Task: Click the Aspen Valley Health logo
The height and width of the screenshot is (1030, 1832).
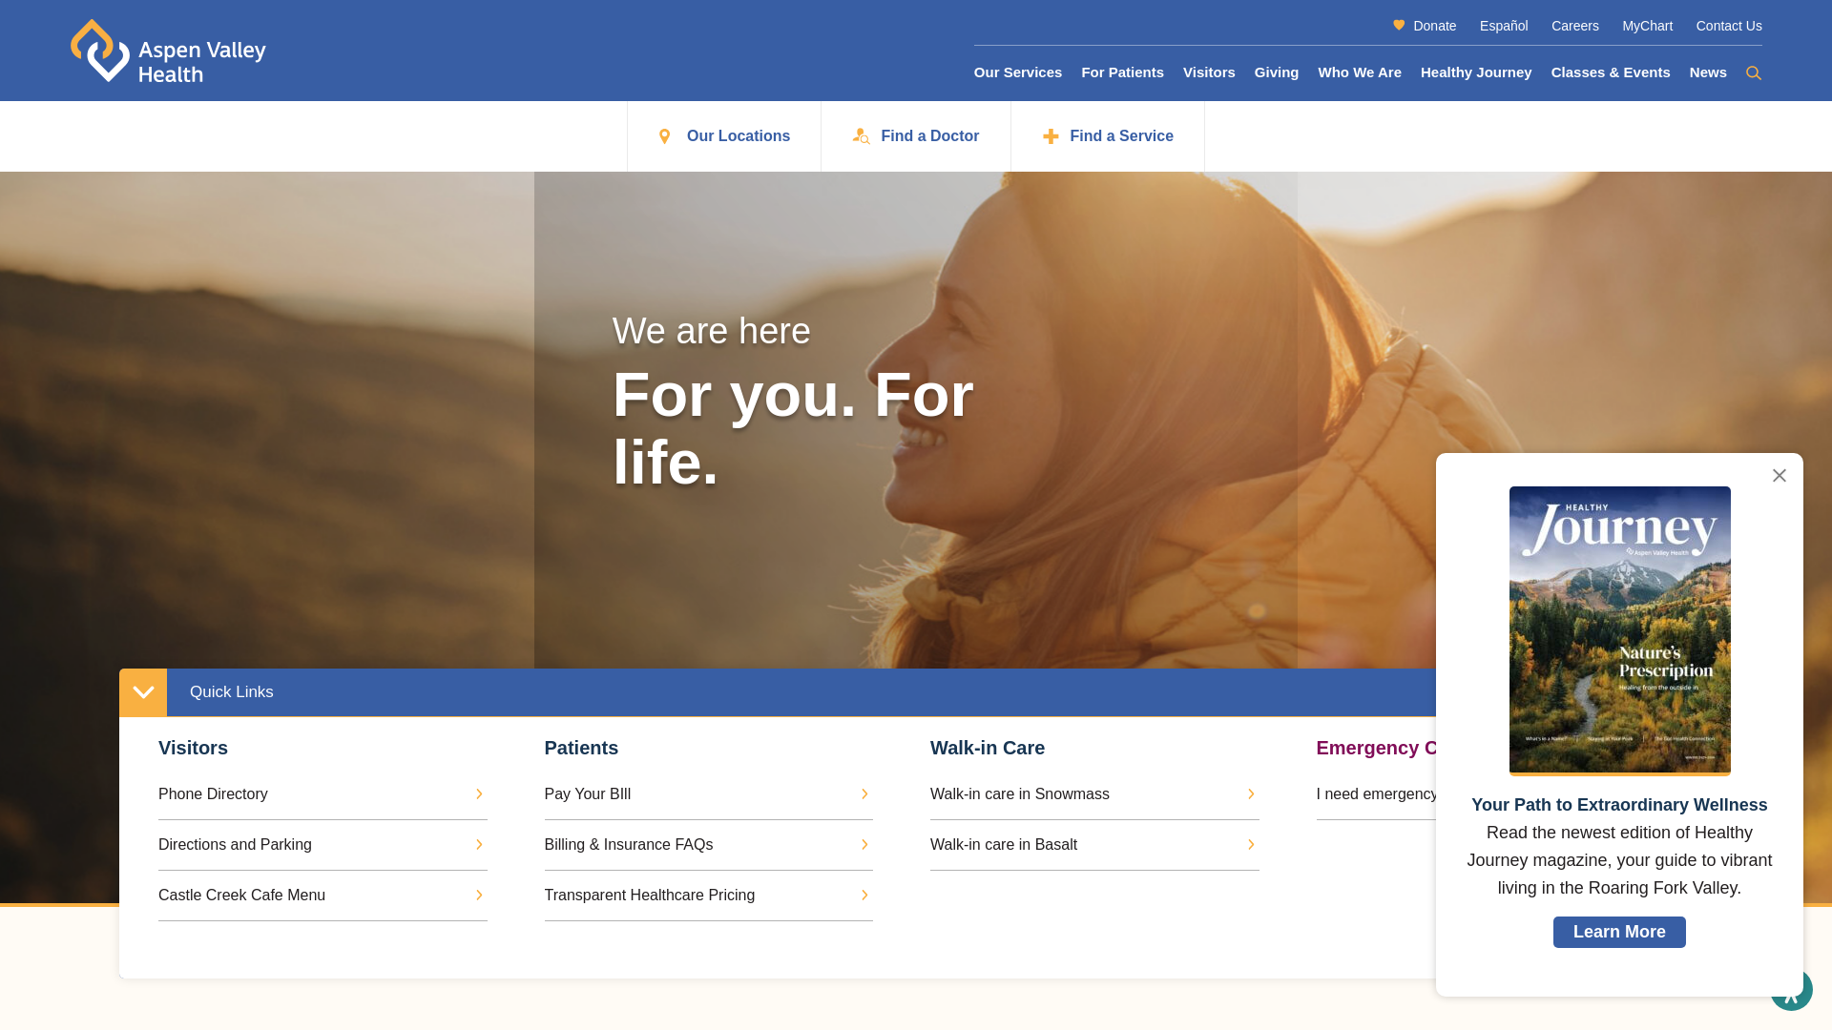Action: [x=168, y=51]
